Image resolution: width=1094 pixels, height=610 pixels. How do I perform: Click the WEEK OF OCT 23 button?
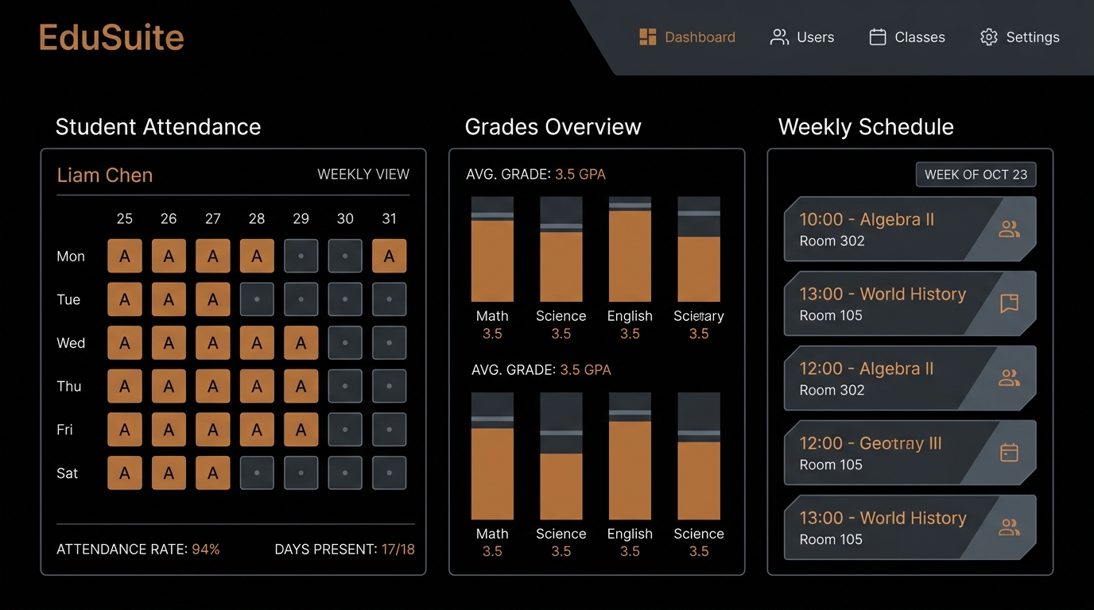pos(976,175)
